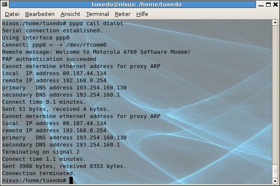Open the Terminal menu
Viewport: 280px width, 186px height.
pyautogui.click(x=97, y=14)
